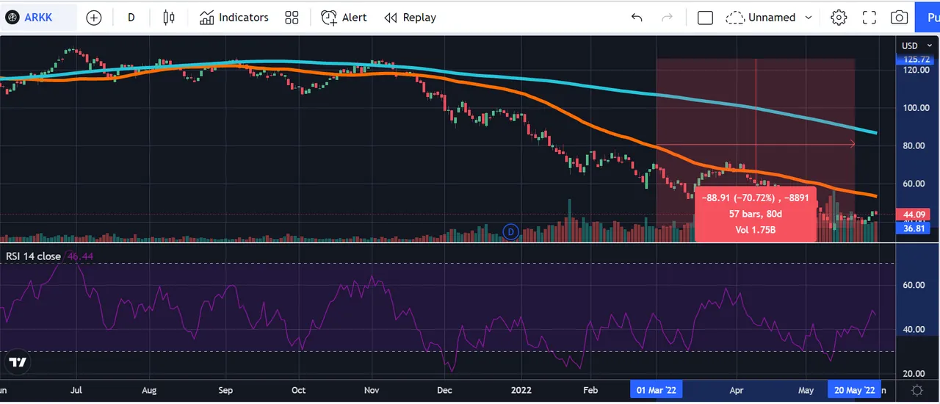Image resolution: width=940 pixels, height=404 pixels.
Task: Undo the last chart action
Action: (x=637, y=18)
